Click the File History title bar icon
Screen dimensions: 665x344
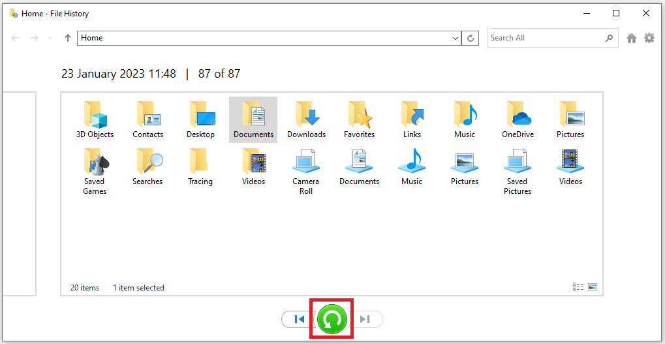pyautogui.click(x=14, y=13)
